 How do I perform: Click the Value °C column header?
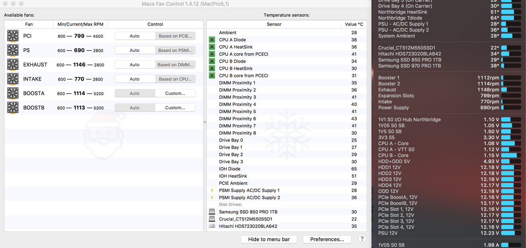tap(354, 24)
